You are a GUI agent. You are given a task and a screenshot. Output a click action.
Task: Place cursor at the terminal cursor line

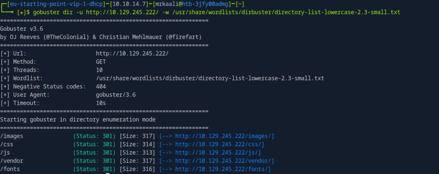107,173
